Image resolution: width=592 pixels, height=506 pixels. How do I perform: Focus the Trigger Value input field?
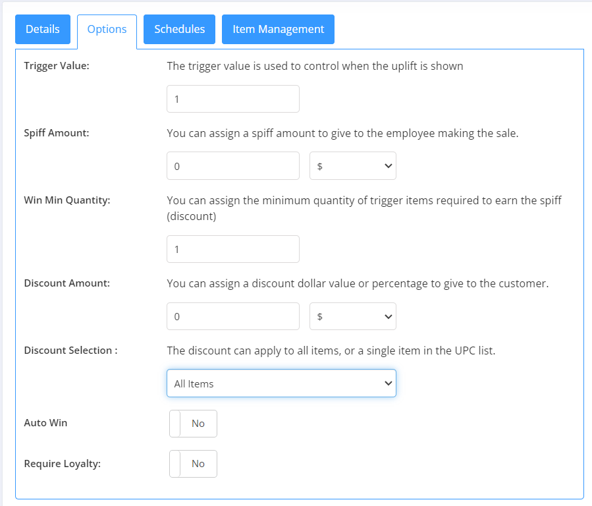tap(233, 99)
